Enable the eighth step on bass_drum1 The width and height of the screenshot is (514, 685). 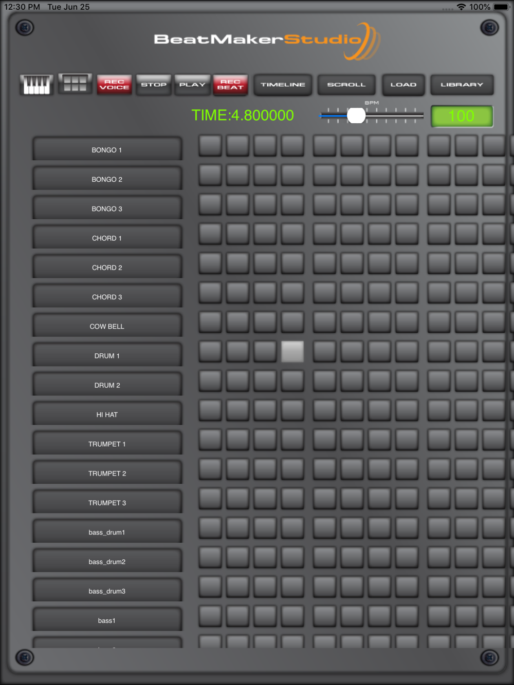point(407,528)
